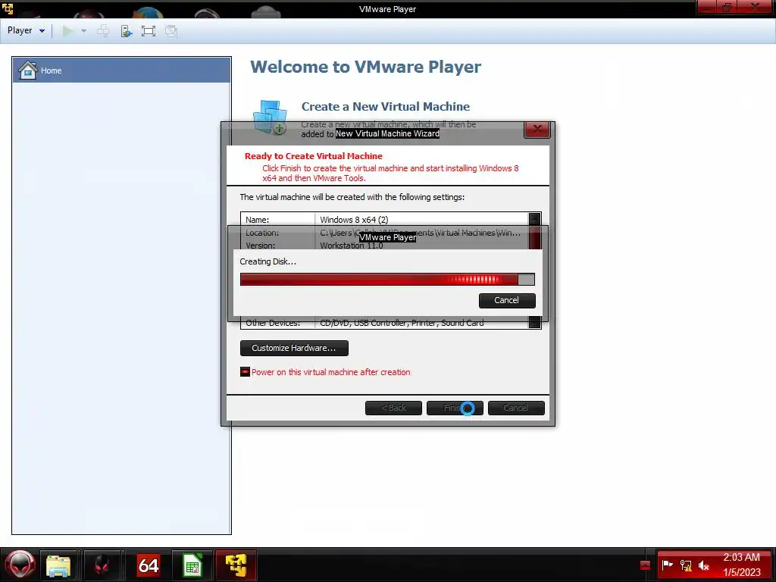Image resolution: width=776 pixels, height=582 pixels.
Task: Click the Back button in the wizard
Action: (x=393, y=408)
